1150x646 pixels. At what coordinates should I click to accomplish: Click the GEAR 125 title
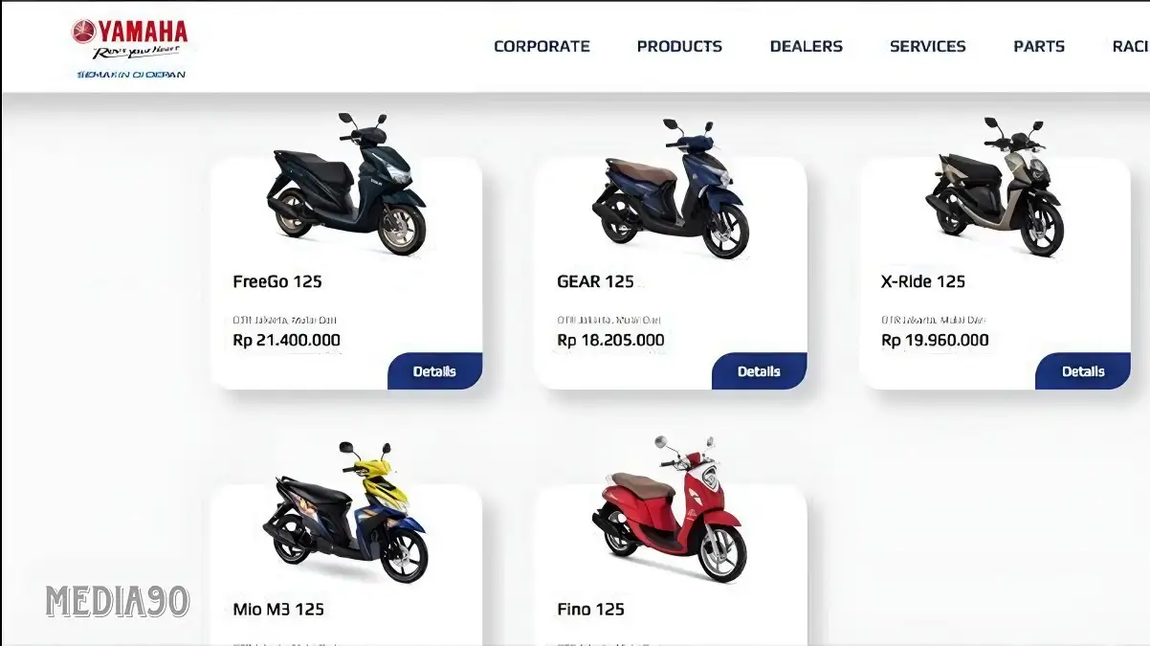(595, 281)
